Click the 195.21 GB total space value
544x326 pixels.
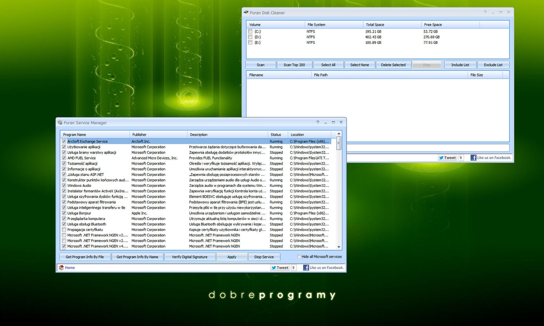tap(373, 31)
